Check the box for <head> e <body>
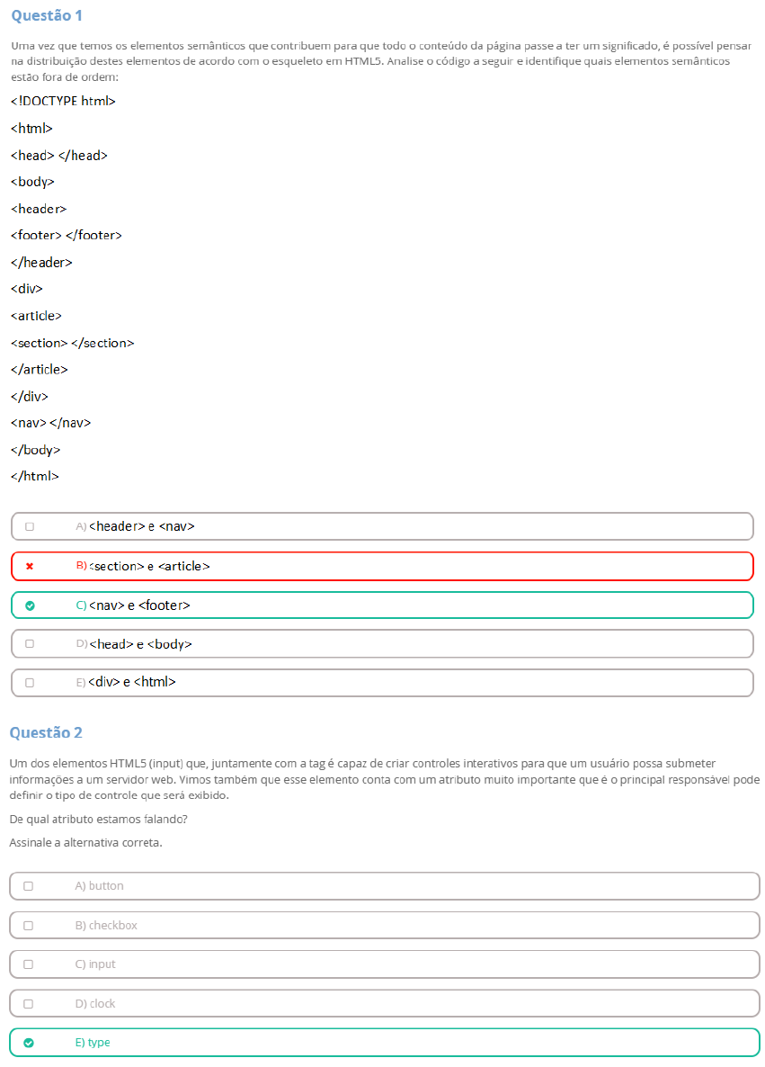 click(30, 644)
